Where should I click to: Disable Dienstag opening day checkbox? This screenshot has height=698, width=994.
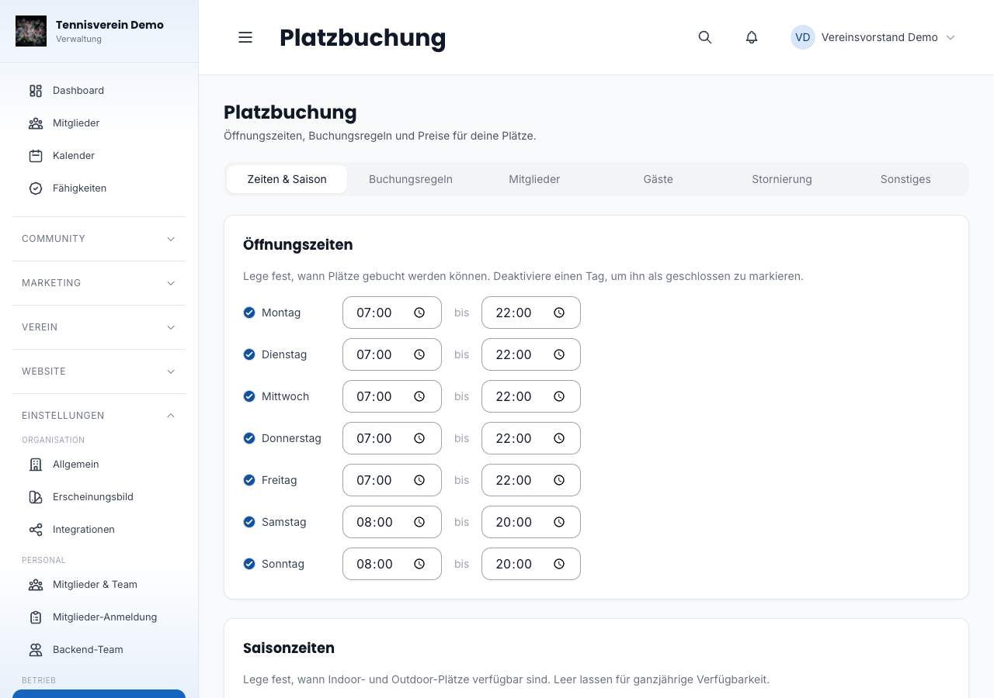pos(249,354)
